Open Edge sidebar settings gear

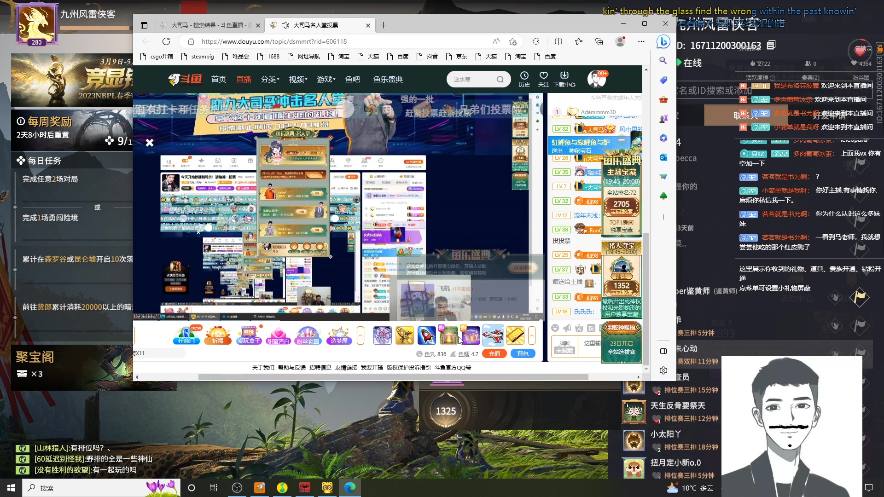pos(663,370)
